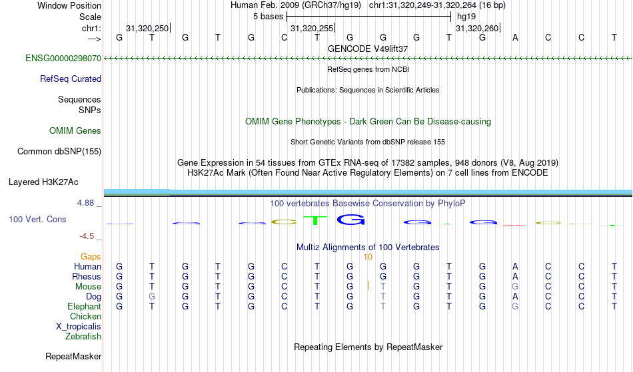
Task: Click Multiz Alignments of 100 Vertebrates title
Action: coord(368,247)
